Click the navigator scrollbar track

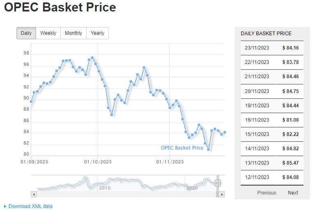click(x=123, y=195)
